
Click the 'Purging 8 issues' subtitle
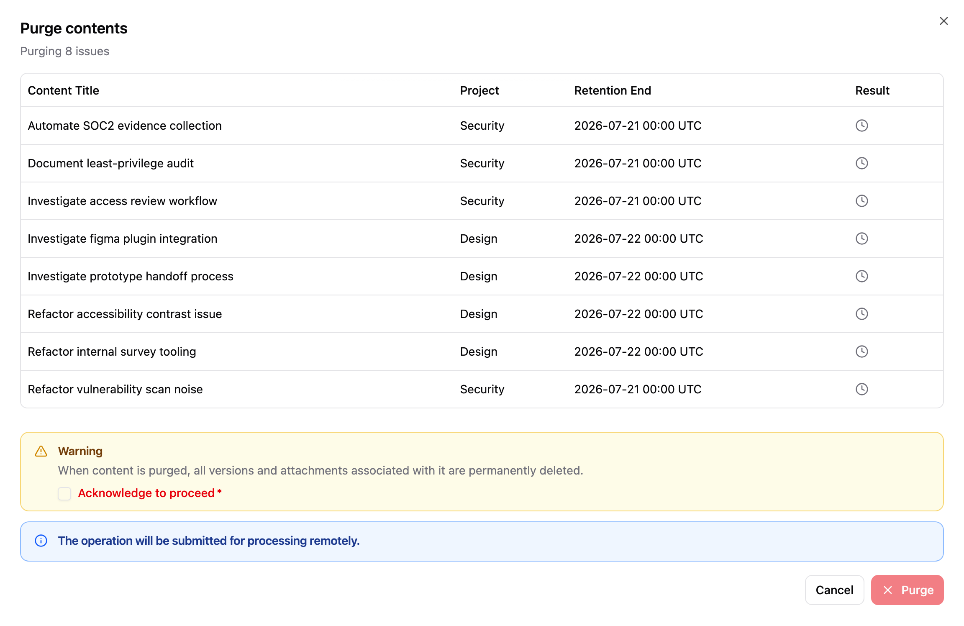(x=65, y=51)
